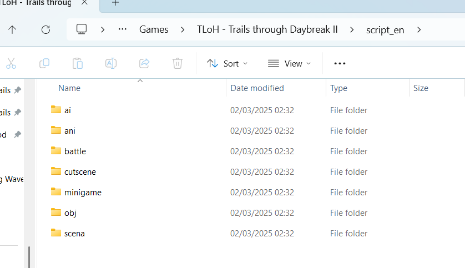Image resolution: width=465 pixels, height=268 pixels.
Task: Select the script_en breadcrumb
Action: click(x=385, y=29)
